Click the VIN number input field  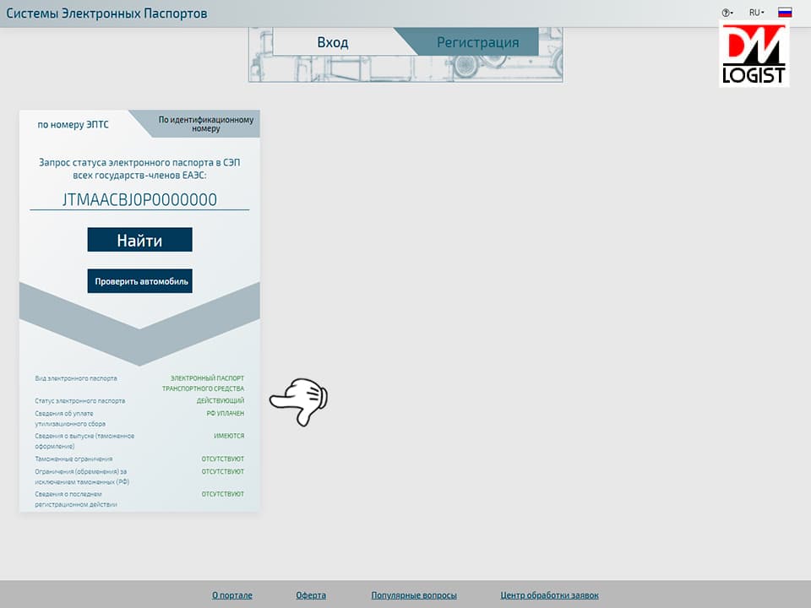(x=139, y=199)
